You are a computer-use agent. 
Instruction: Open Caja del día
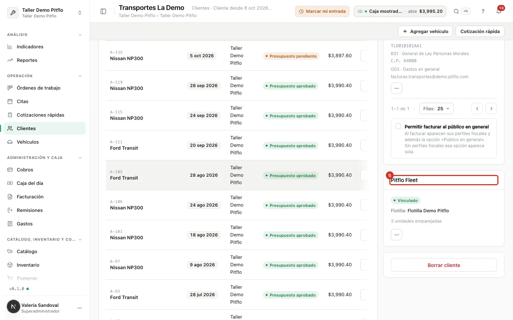click(x=45, y=183)
